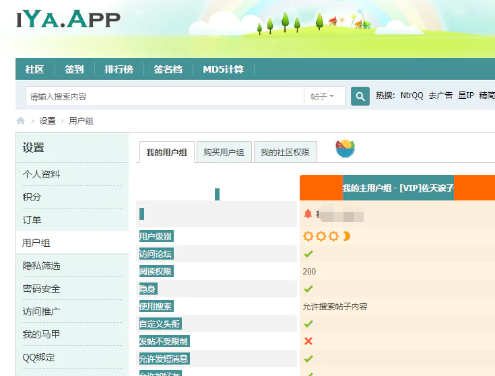Open the MD5计算 navigation item

(223, 69)
